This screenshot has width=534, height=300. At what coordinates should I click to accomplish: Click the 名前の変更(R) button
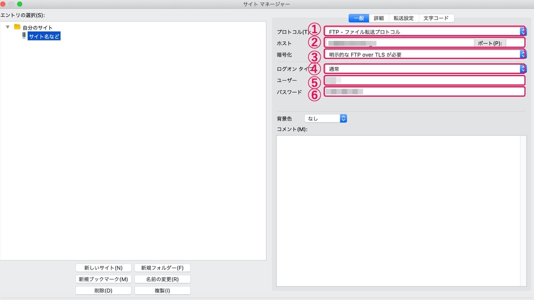(x=162, y=279)
